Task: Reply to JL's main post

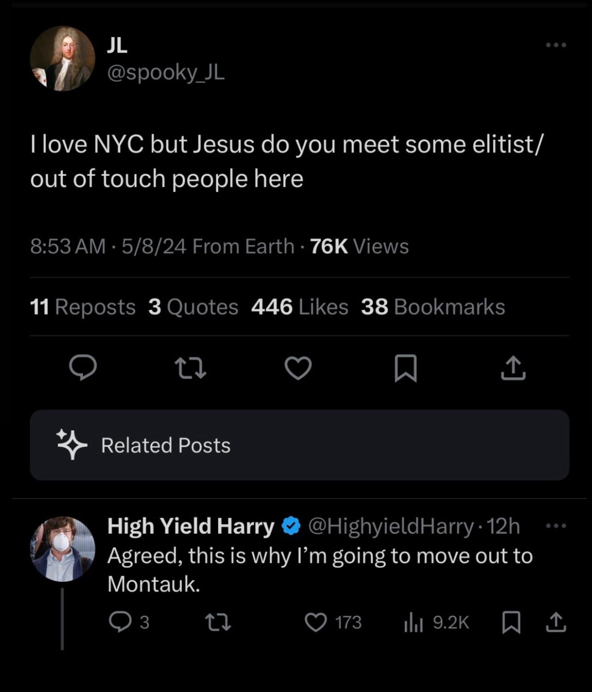Action: [x=83, y=369]
